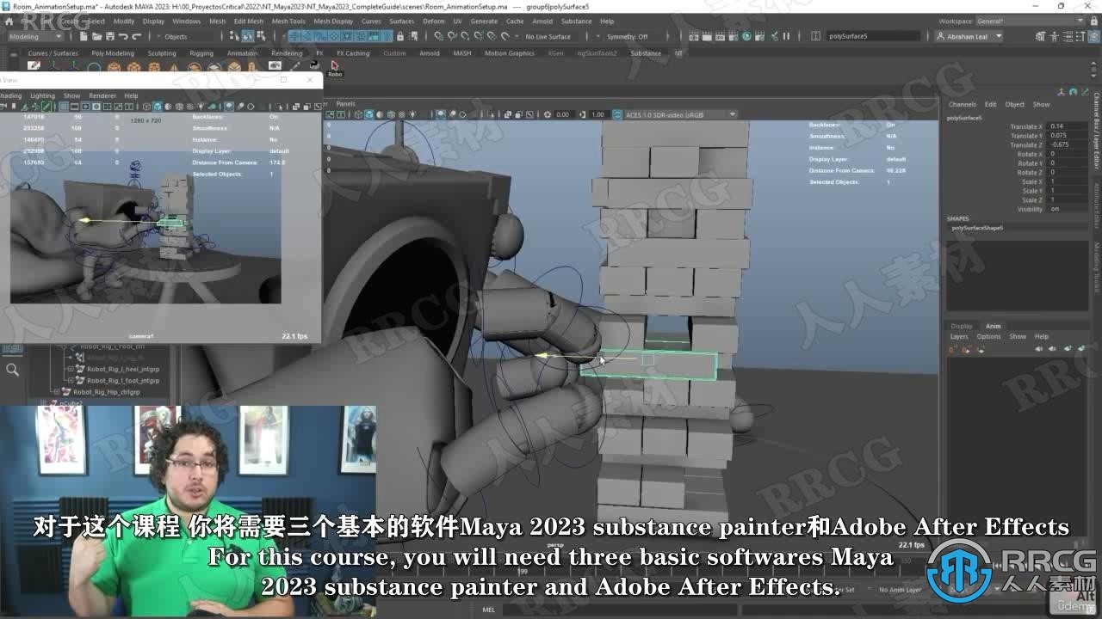Toggle wireframe on shaded in main viewport
Viewport: 1102px width, 619px height.
pyautogui.click(x=391, y=114)
